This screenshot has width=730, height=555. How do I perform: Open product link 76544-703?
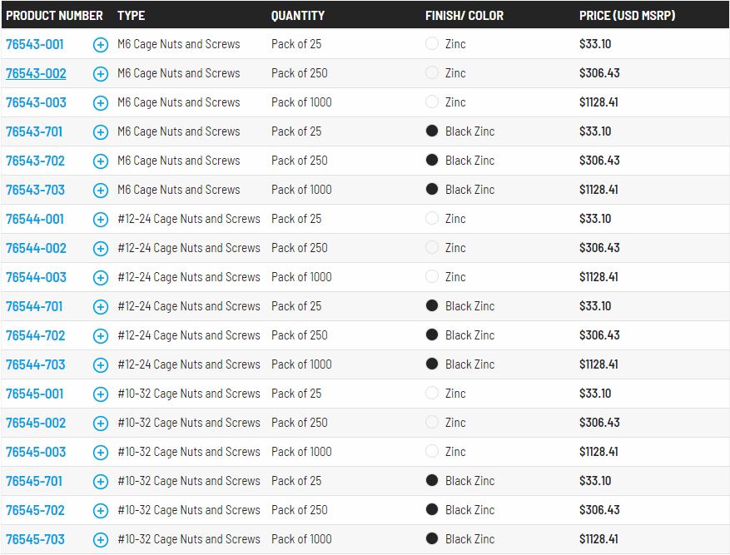(x=35, y=364)
